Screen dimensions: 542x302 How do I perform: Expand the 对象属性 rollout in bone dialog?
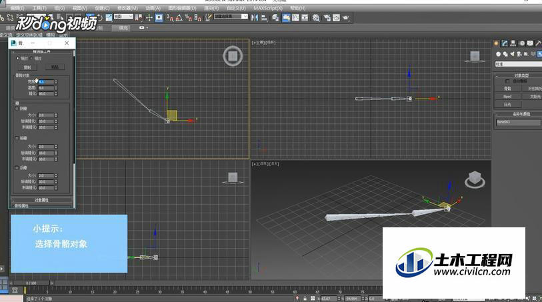[42, 200]
